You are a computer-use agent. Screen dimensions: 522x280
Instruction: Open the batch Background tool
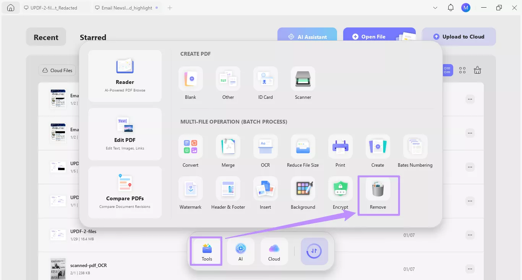pyautogui.click(x=303, y=193)
